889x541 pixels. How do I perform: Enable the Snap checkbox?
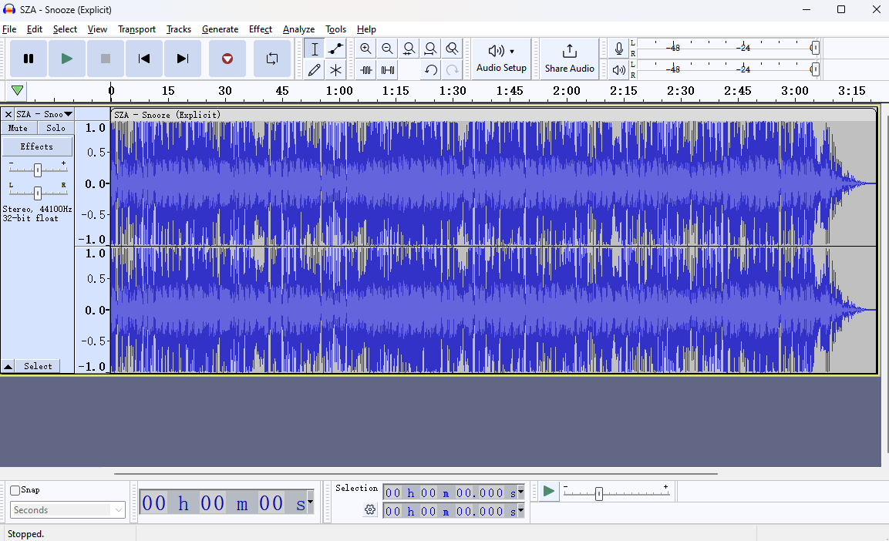click(x=13, y=489)
